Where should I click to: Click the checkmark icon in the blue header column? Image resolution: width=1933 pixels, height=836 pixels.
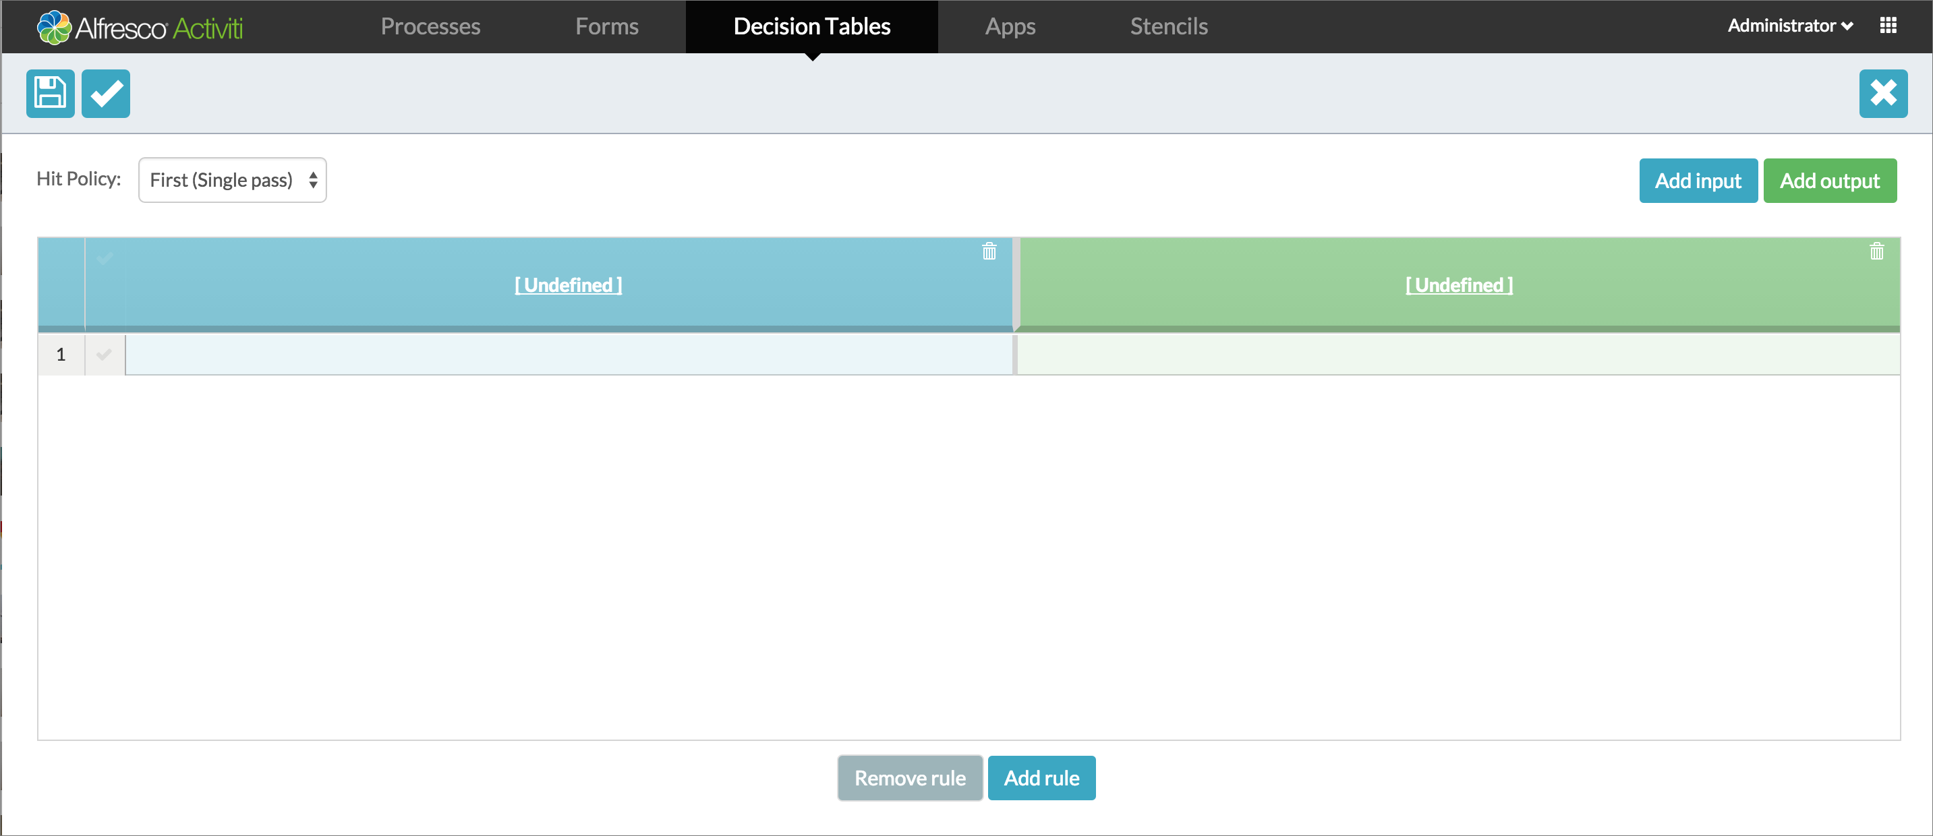coord(105,259)
